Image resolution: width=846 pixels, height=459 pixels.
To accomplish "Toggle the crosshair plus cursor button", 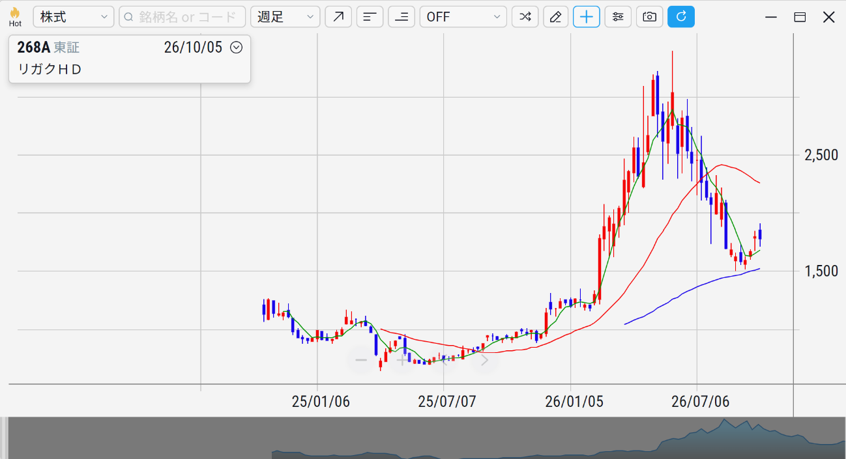I will pyautogui.click(x=587, y=17).
